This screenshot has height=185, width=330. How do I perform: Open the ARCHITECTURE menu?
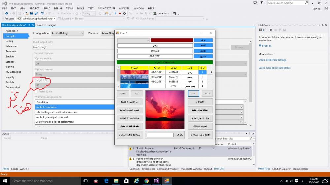(x=106, y=9)
